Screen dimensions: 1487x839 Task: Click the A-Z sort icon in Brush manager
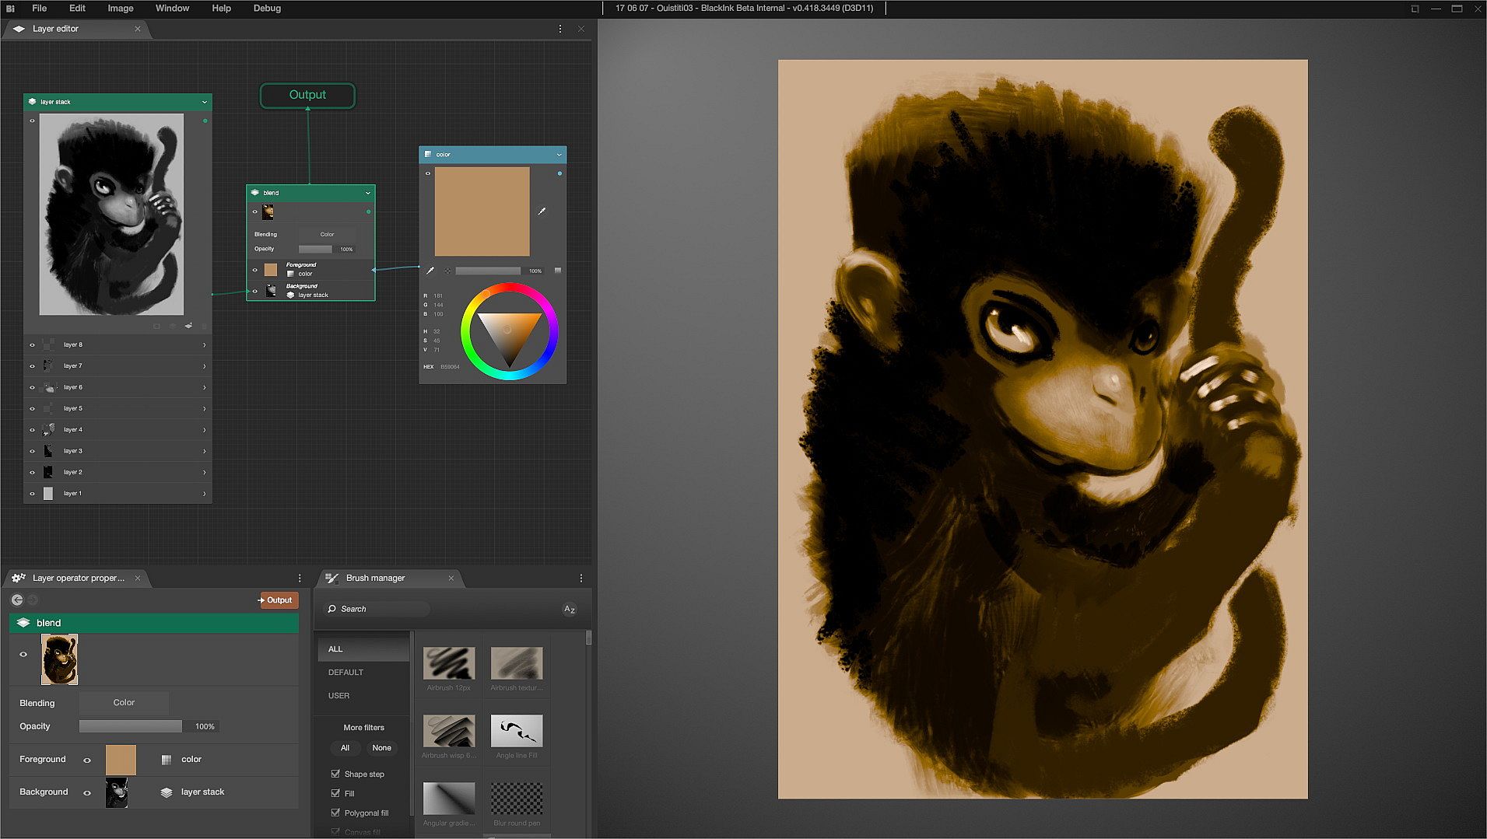570,610
